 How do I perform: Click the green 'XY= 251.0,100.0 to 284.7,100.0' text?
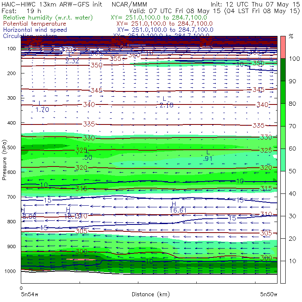tap(159, 18)
